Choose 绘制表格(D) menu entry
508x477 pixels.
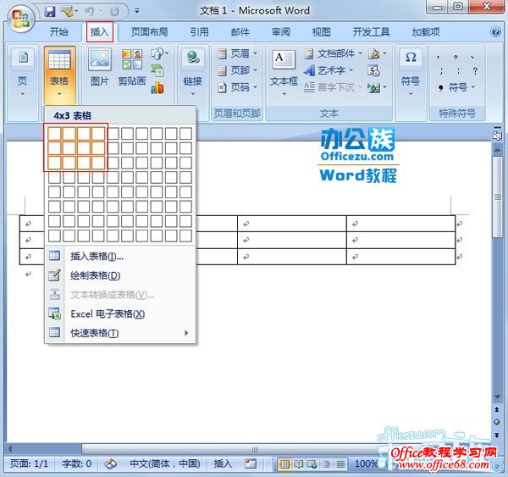pyautogui.click(x=120, y=275)
